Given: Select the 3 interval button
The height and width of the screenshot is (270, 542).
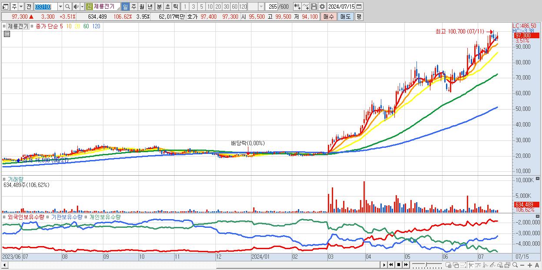Looking at the screenshot, I should [x=193, y=7].
